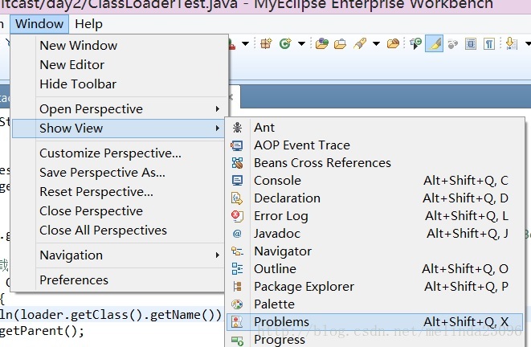Image resolution: width=531 pixels, height=347 pixels.
Task: Click the Open Task folder with briefcase icon
Action: click(340, 43)
